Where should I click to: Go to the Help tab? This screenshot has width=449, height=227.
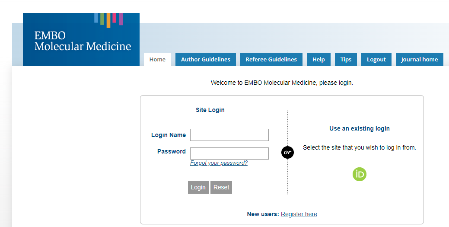click(x=318, y=60)
